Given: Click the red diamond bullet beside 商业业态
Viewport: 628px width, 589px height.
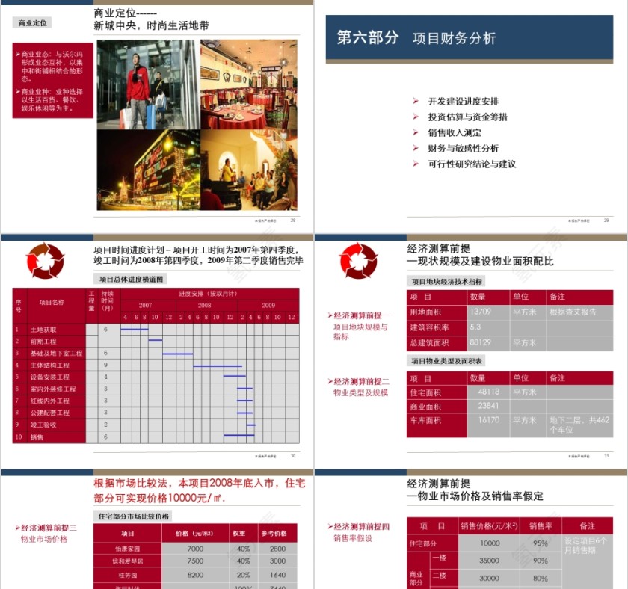Looking at the screenshot, I should [x=17, y=54].
